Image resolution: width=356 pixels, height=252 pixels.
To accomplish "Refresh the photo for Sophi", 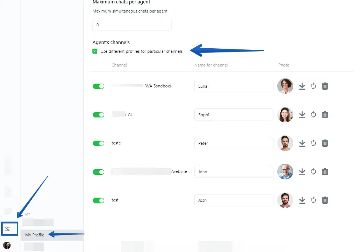I will point(313,115).
